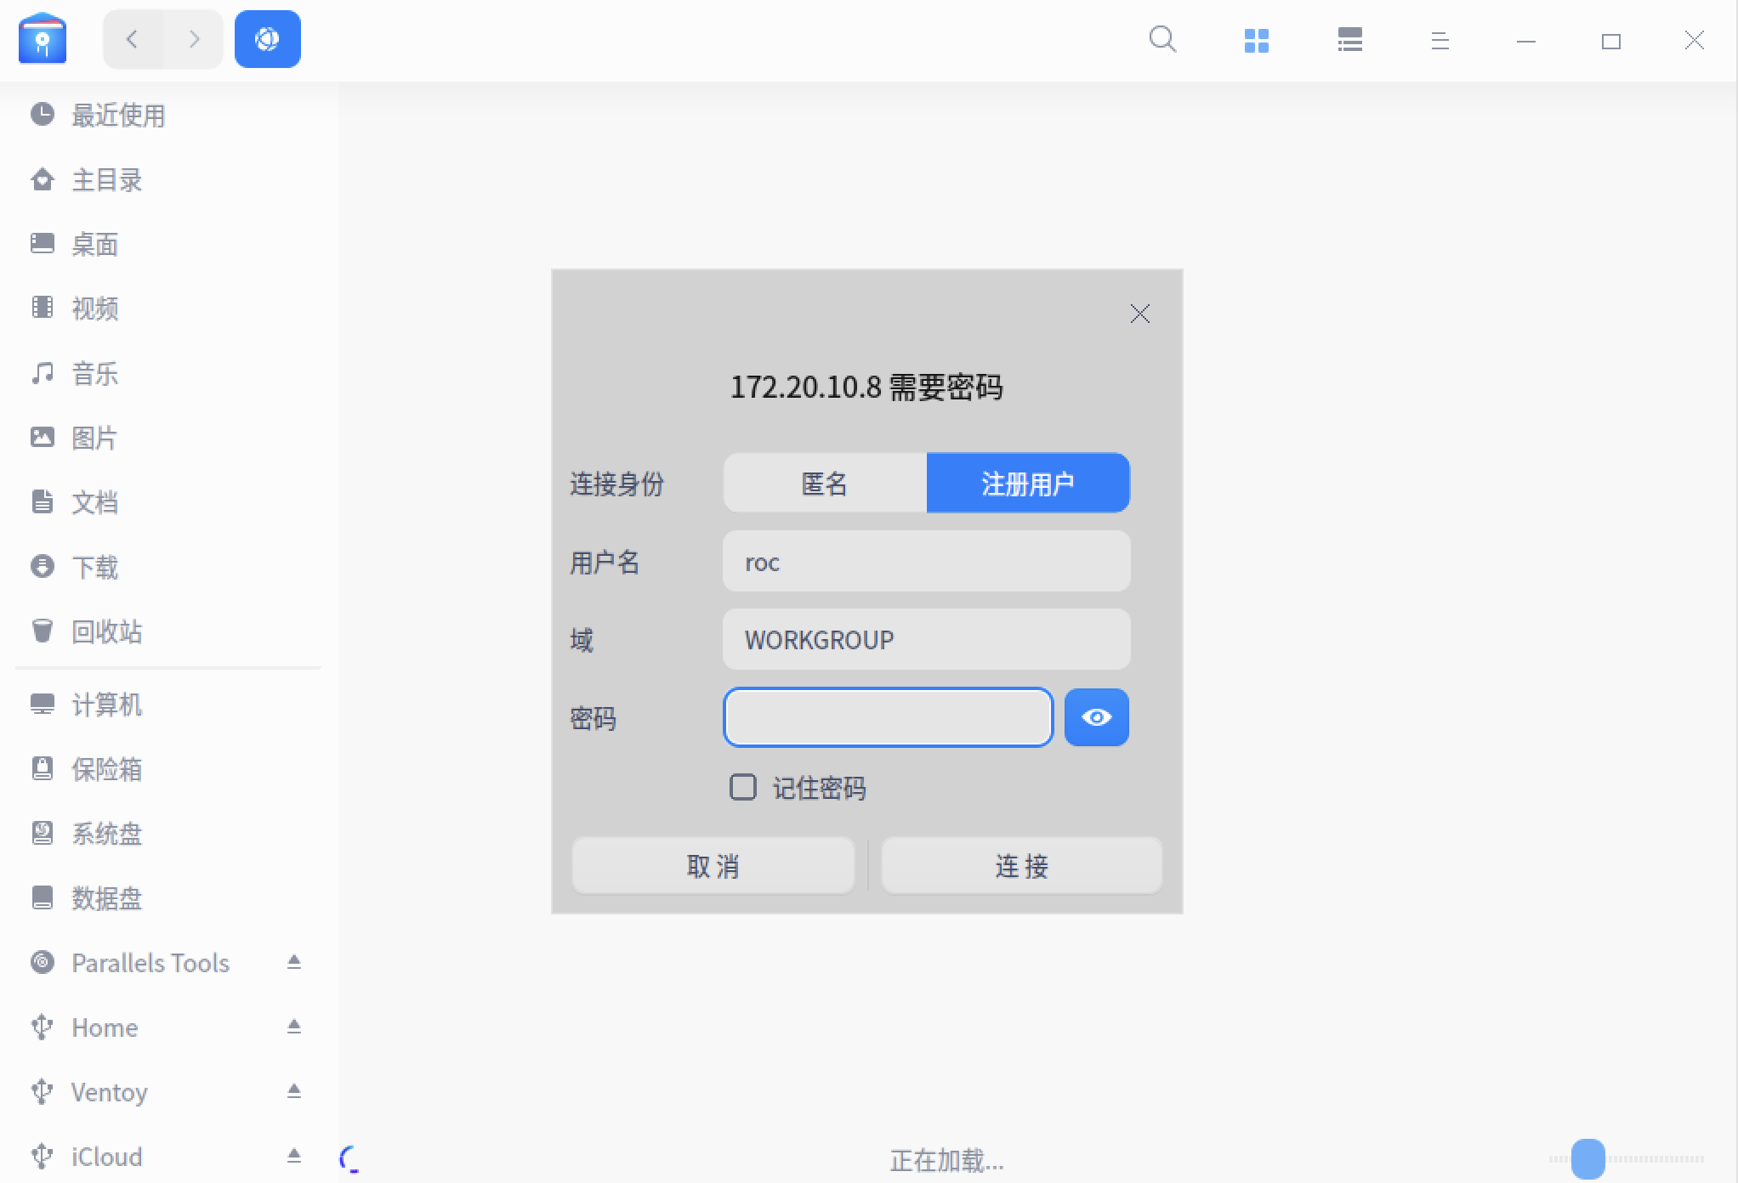The width and height of the screenshot is (1738, 1183).
Task: Switch to icon view mode
Action: tap(1256, 39)
